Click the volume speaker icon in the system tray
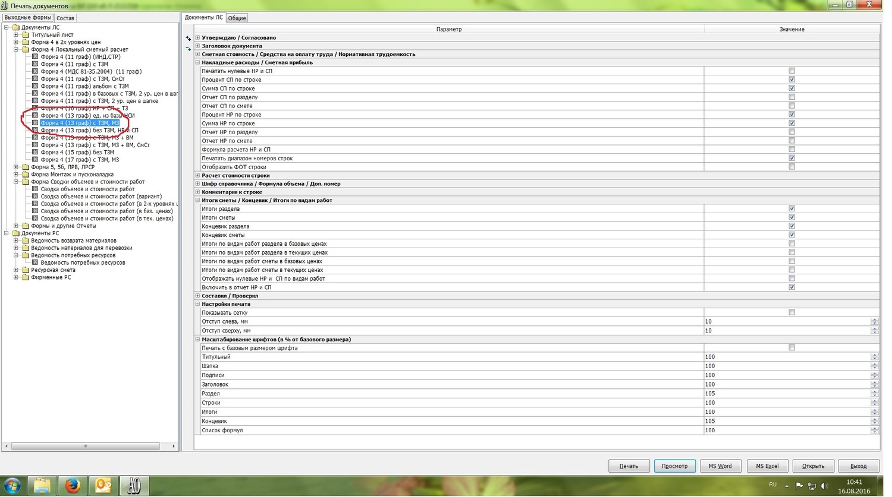This screenshot has width=892, height=497. point(824,486)
